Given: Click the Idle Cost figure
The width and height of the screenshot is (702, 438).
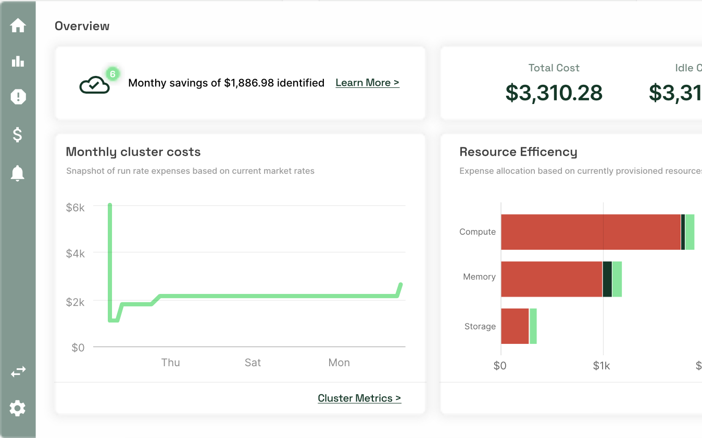Looking at the screenshot, I should tap(674, 94).
